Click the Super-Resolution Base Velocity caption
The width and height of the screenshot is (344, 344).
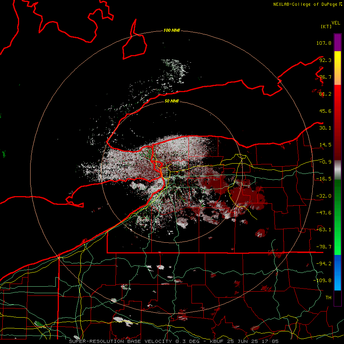click(x=174, y=341)
